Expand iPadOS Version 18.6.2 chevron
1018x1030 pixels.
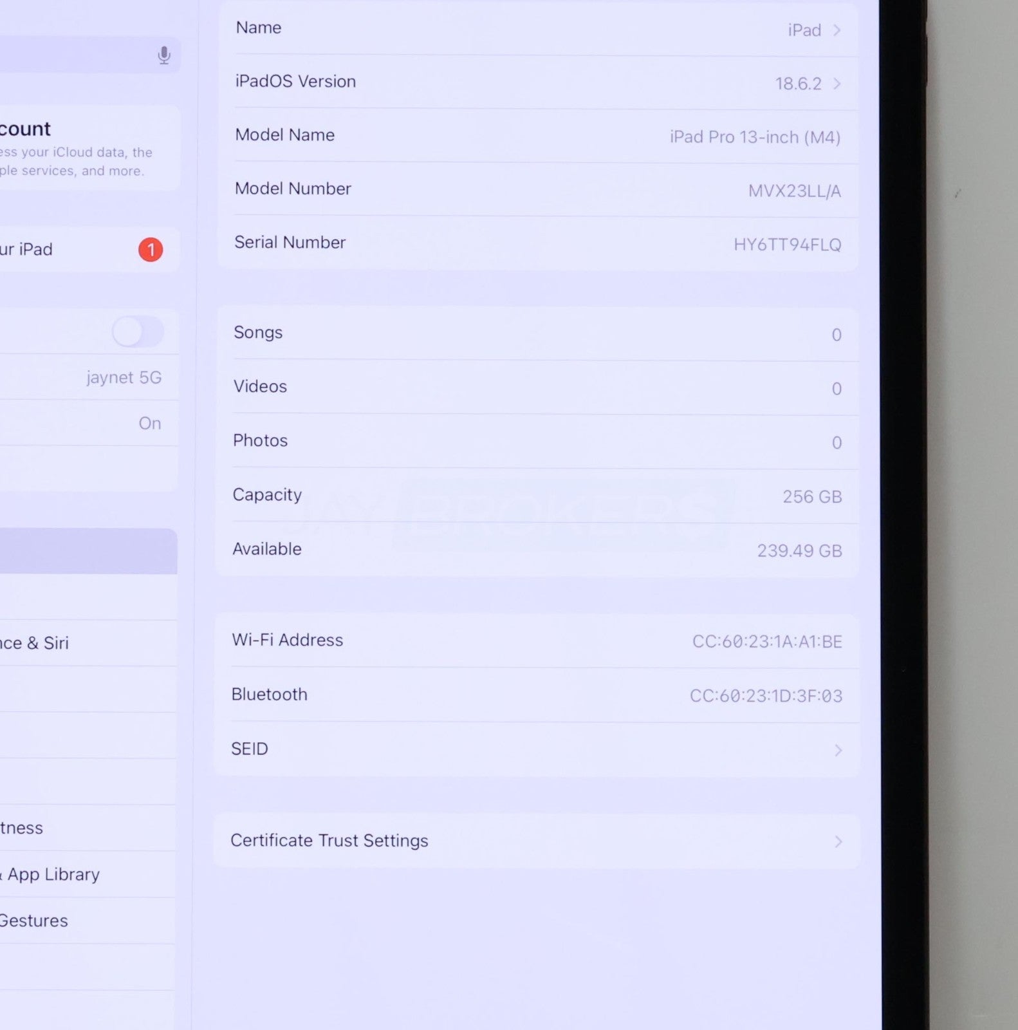coord(837,84)
